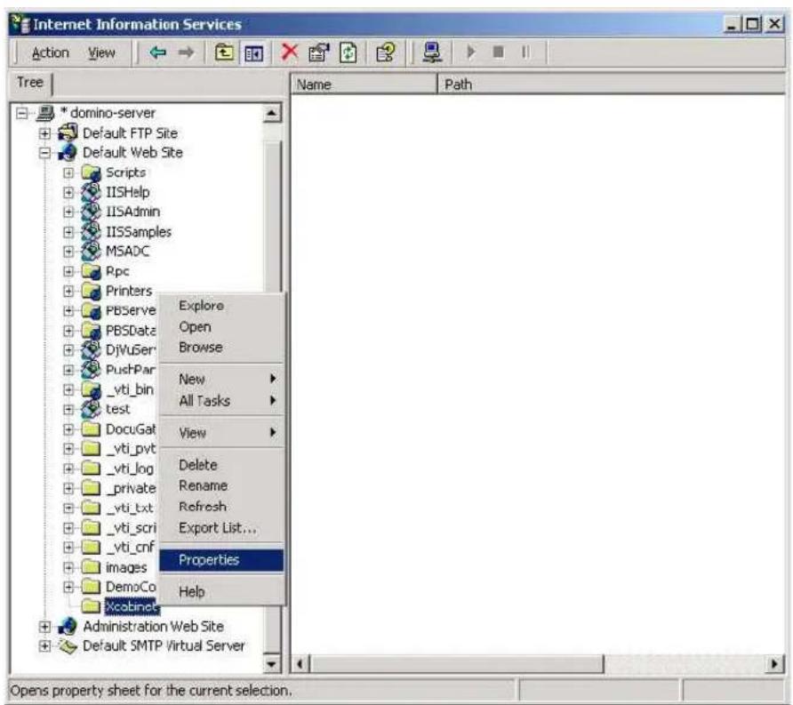
Task: Choose Open from the context menu
Action: [221, 326]
